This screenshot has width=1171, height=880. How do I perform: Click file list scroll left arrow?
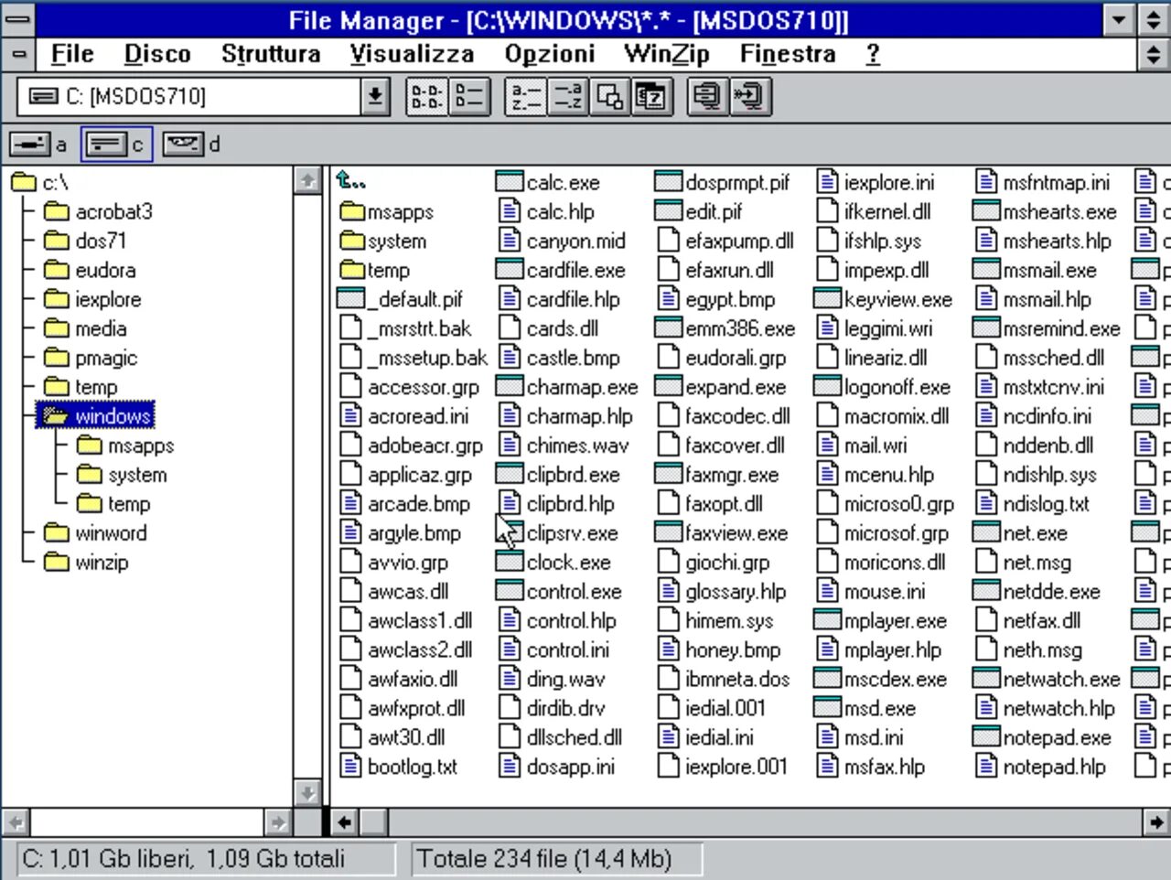(x=344, y=822)
